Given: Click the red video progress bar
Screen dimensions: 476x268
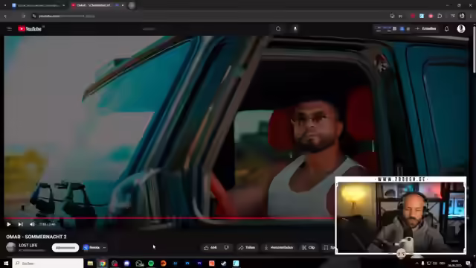Looking at the screenshot, I should pyautogui.click(x=170, y=218).
